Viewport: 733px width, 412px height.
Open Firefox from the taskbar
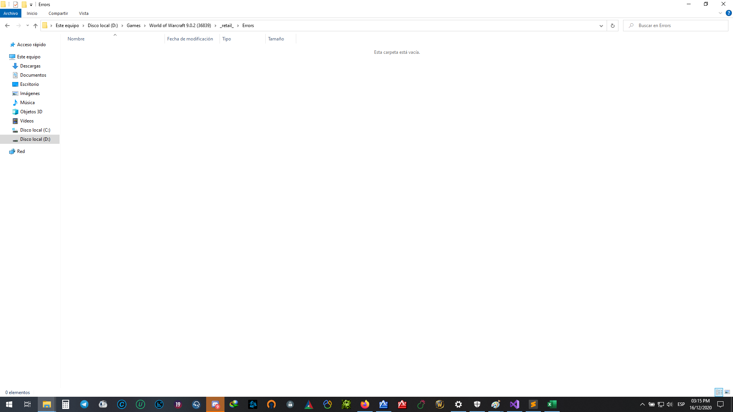pyautogui.click(x=365, y=404)
